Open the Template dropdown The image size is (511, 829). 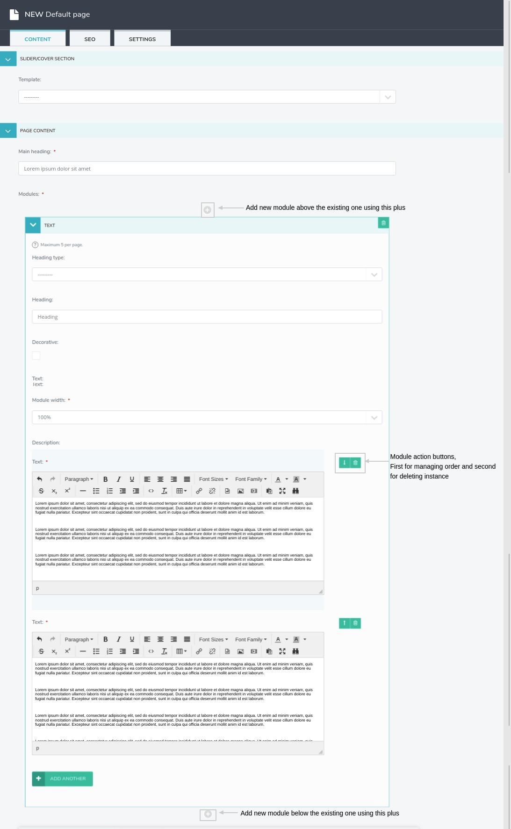[x=207, y=97]
